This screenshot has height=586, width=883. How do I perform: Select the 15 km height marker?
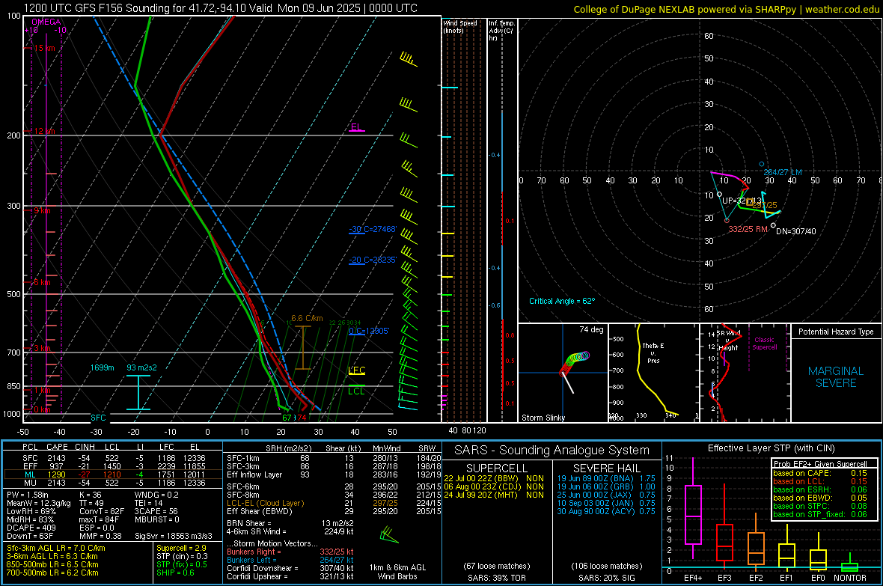(43, 48)
